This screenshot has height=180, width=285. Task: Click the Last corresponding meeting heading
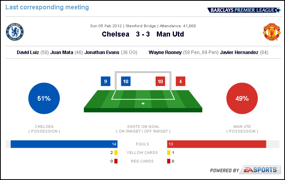(47, 7)
